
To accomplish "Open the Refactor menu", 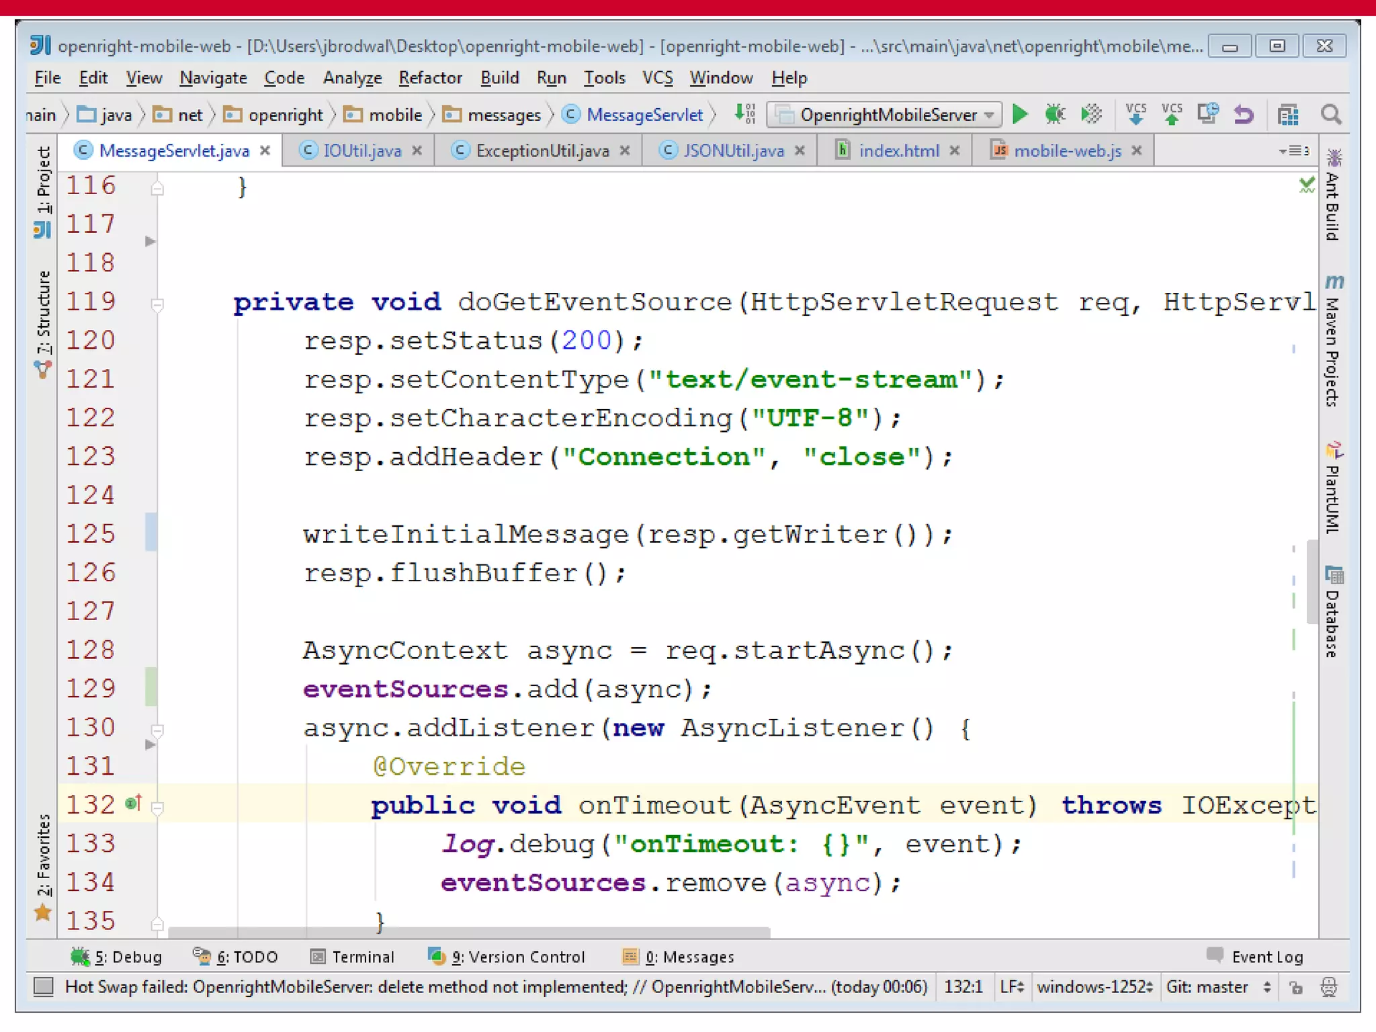I will click(430, 78).
